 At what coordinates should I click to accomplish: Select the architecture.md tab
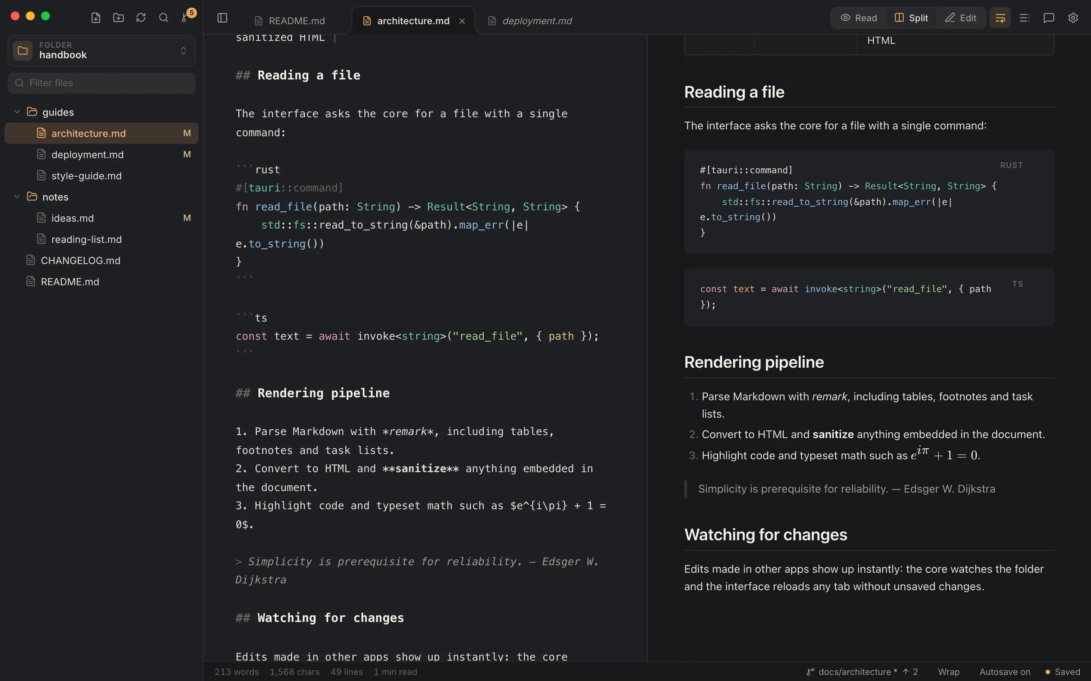(413, 21)
